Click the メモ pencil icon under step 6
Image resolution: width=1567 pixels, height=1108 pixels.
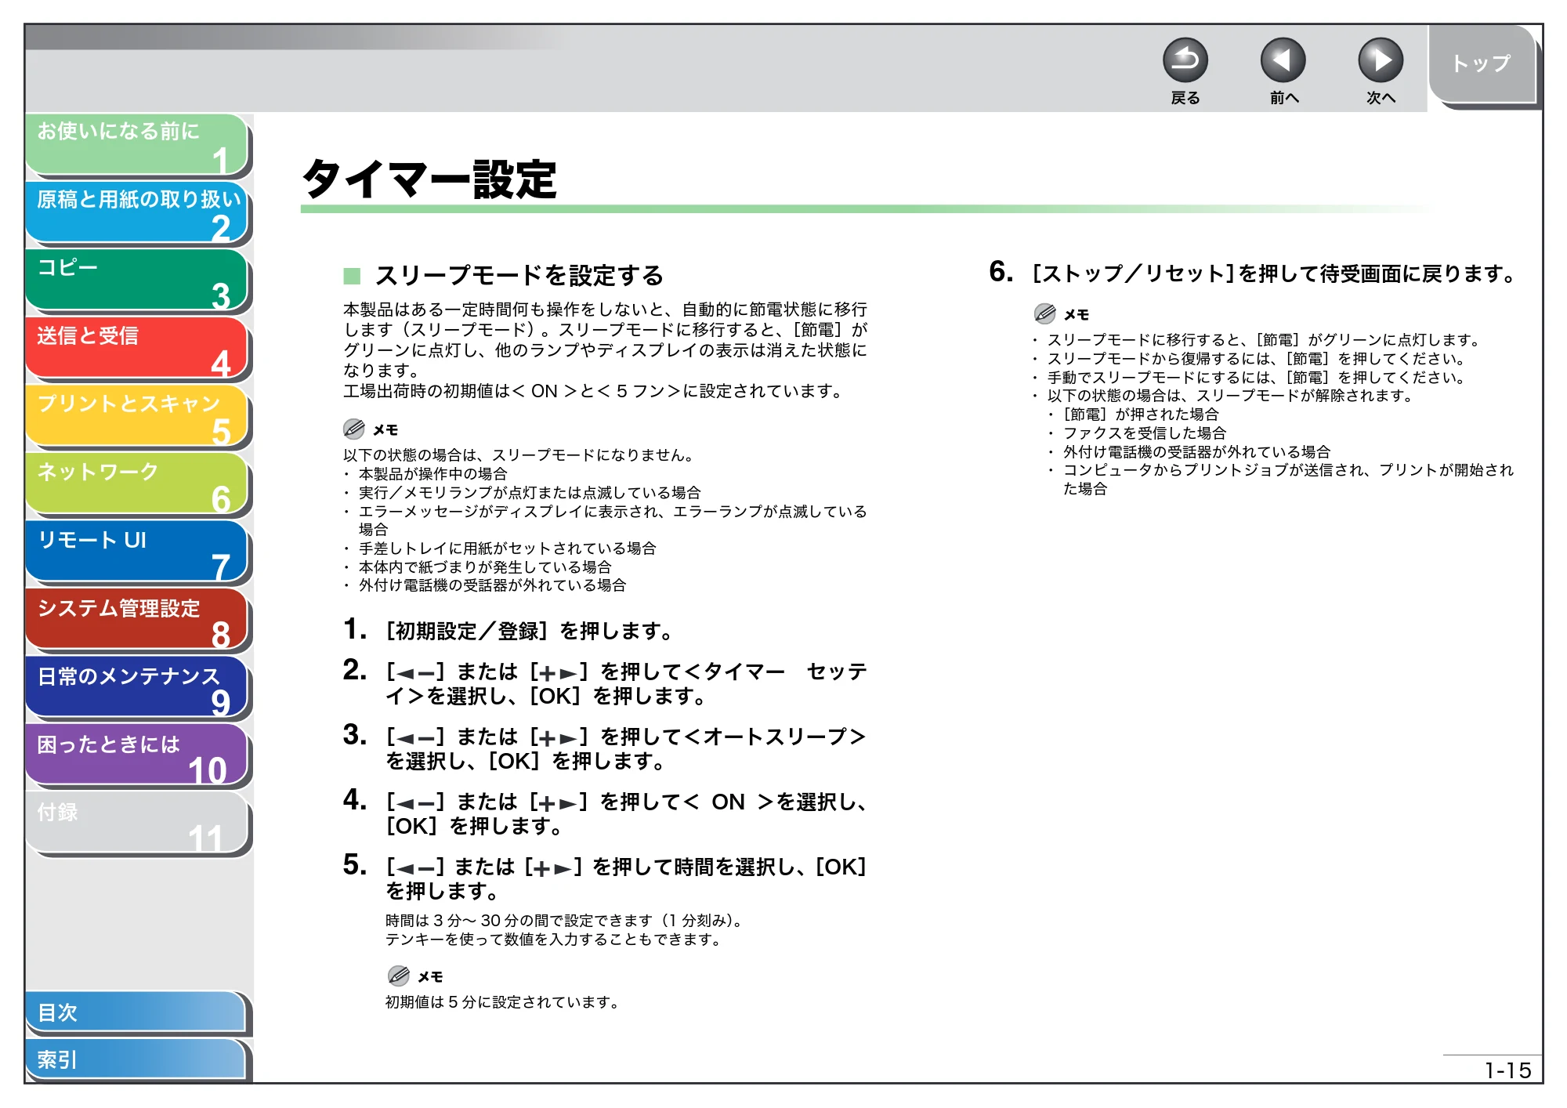coord(1045,313)
